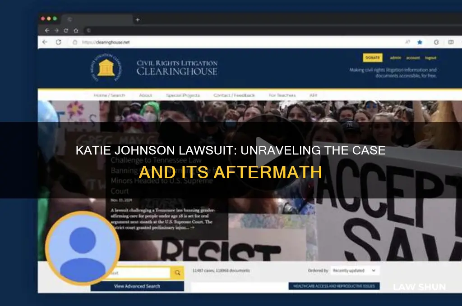The height and width of the screenshot is (306, 462).
Task: Click the Civil Rights Litigation Clearinghouse title
Action: [177, 68]
